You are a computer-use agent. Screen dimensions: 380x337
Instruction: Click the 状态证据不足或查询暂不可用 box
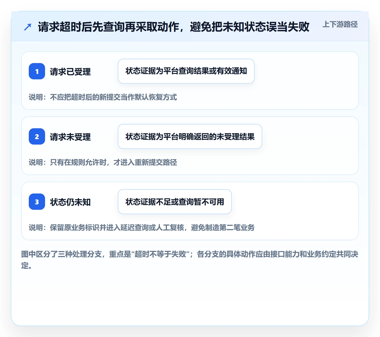[x=175, y=202]
